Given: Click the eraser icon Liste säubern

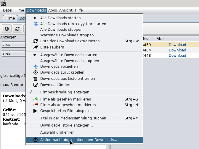Looking at the screenshot, I should 36,47.
